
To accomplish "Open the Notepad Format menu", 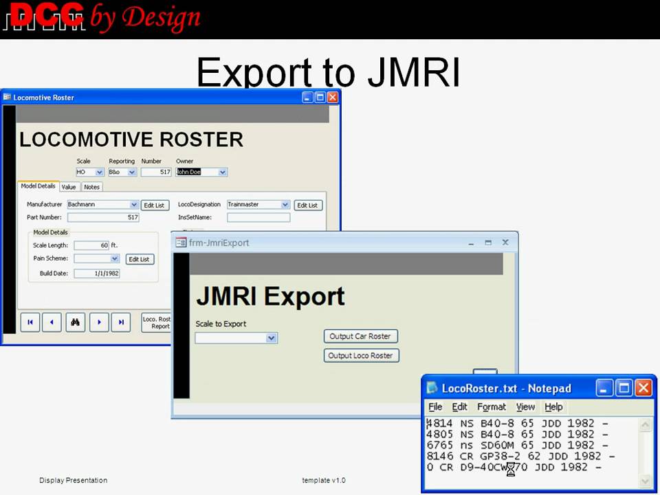I will pos(491,406).
